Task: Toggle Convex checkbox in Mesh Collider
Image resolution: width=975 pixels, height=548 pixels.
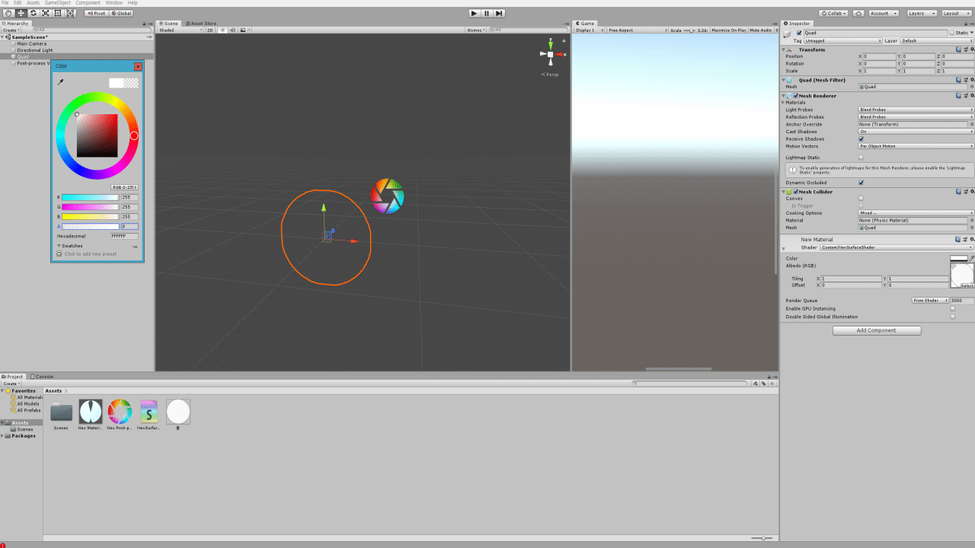Action: click(x=862, y=199)
